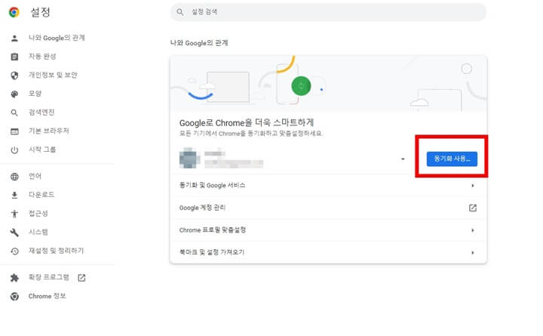Image resolution: width=543 pixels, height=336 pixels.
Task: Click the globe icon for 언어
Action: coord(14,177)
